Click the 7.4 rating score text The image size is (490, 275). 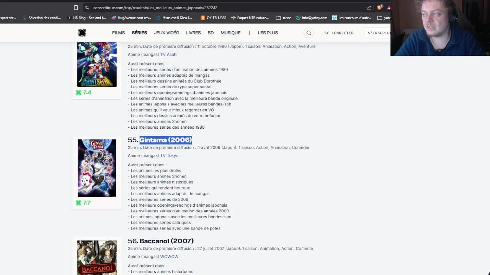coord(87,92)
